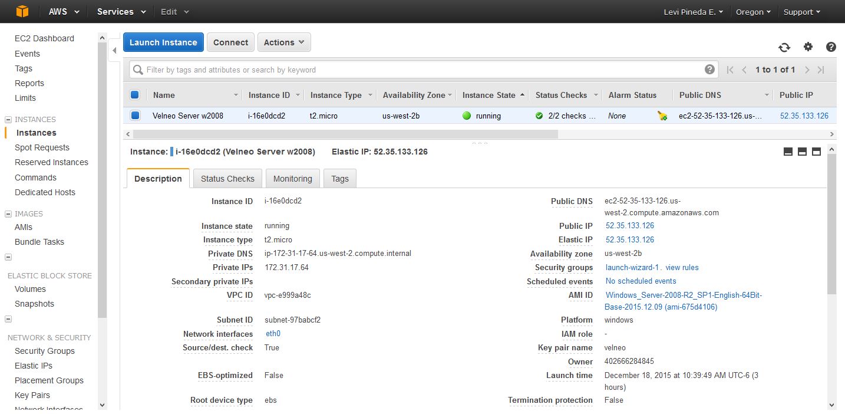Collapse the IMAGES sidebar section
The image size is (845, 414).
[x=8, y=213]
